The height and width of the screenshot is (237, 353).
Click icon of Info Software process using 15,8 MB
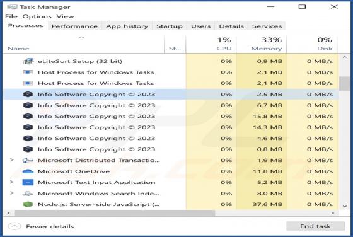coord(28,116)
